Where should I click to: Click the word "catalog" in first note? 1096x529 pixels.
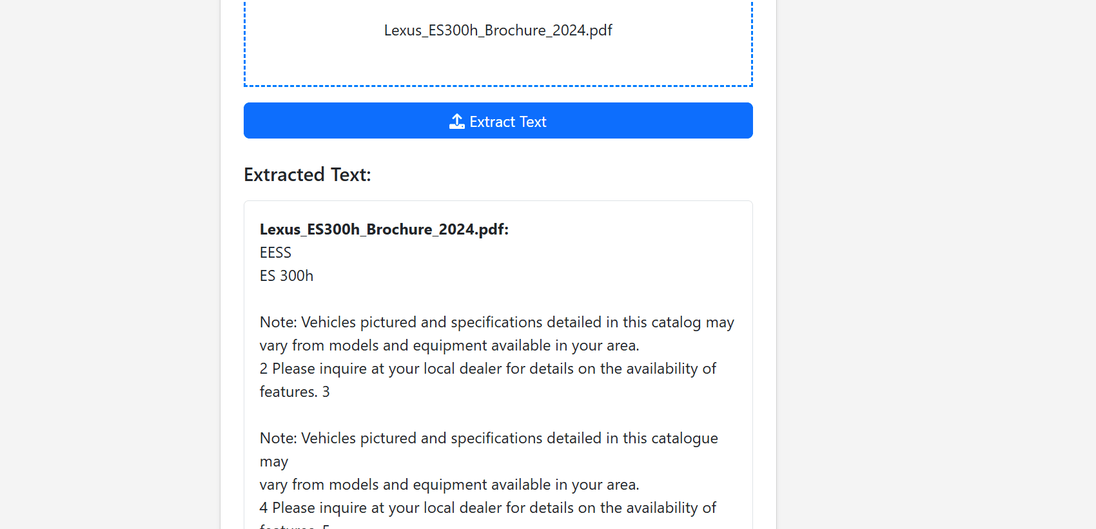coord(676,322)
